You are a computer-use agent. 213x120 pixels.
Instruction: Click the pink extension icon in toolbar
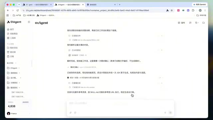(178, 10)
